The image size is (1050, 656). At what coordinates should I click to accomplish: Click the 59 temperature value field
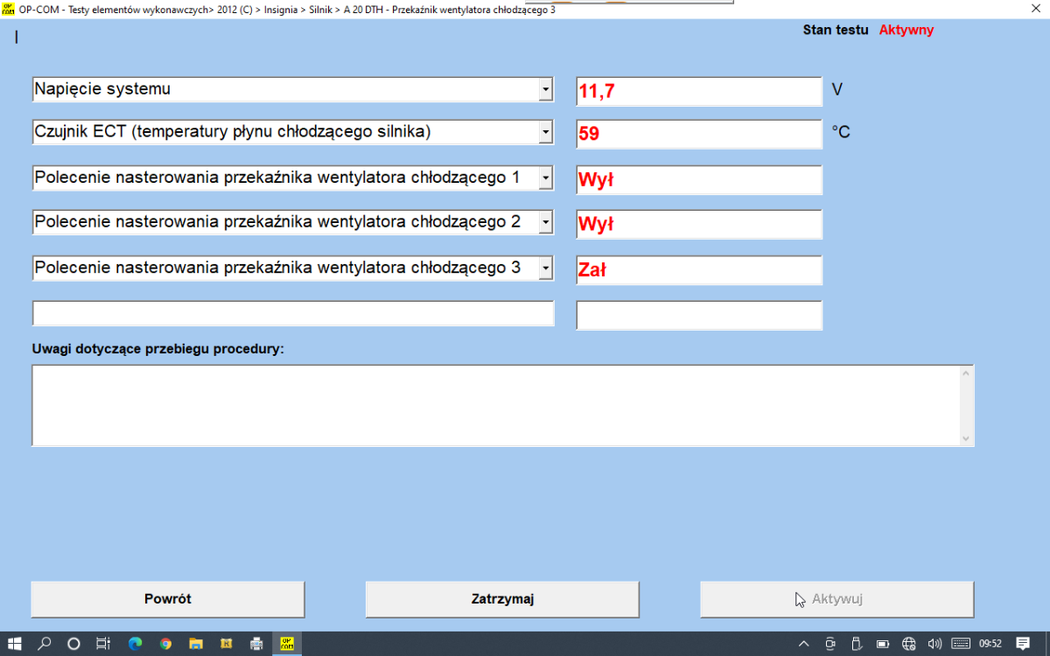click(699, 135)
